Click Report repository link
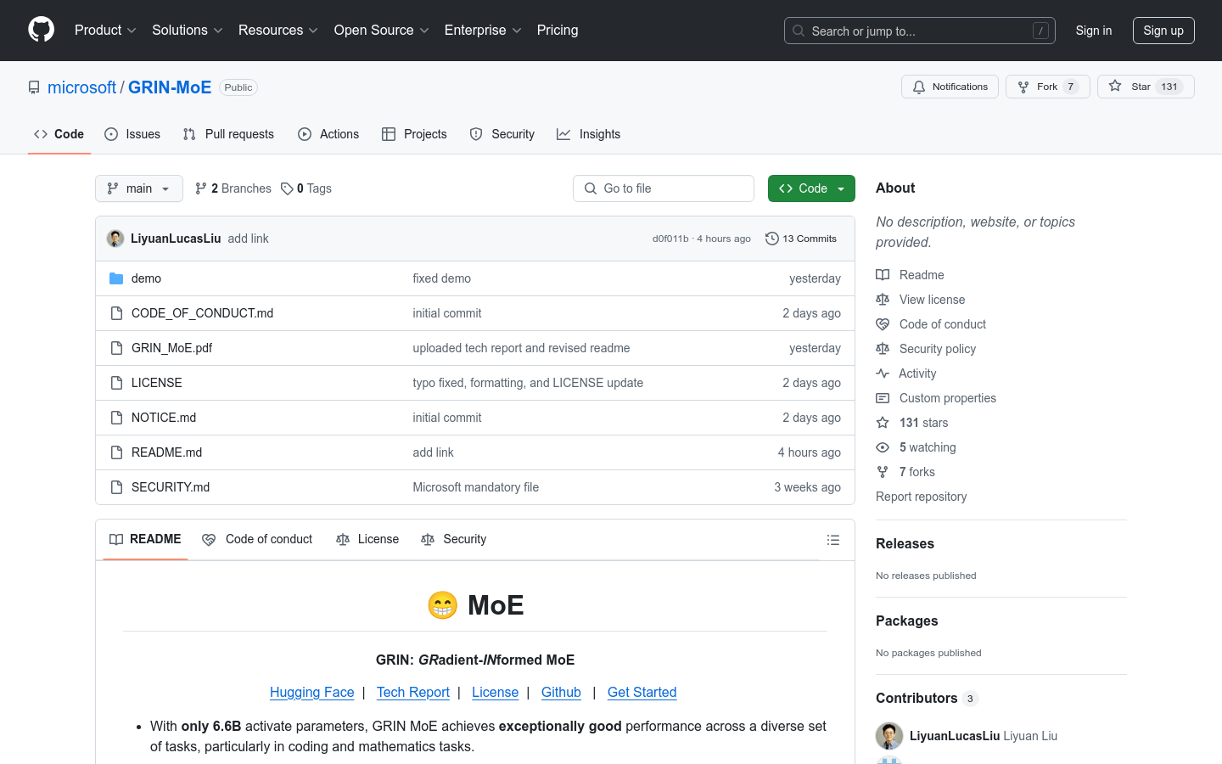 tap(921, 497)
